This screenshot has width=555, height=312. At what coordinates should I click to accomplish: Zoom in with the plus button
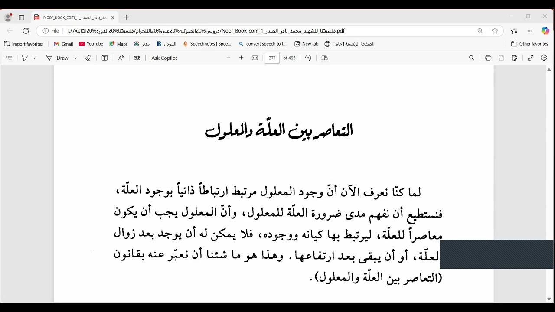[242, 58]
